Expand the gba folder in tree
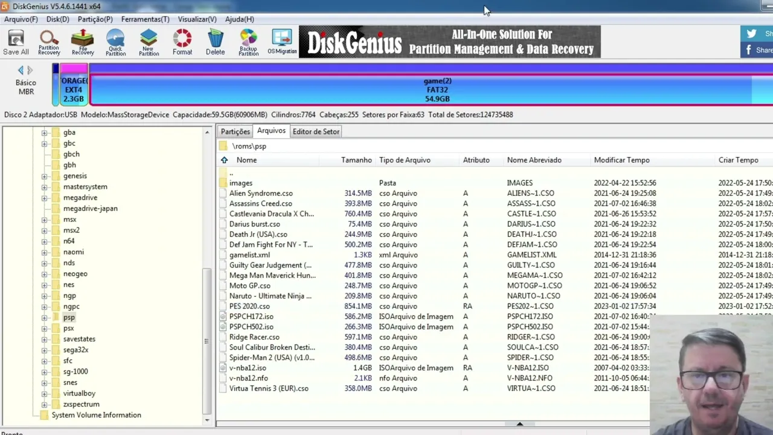Viewport: 773px width, 435px height. (44, 132)
